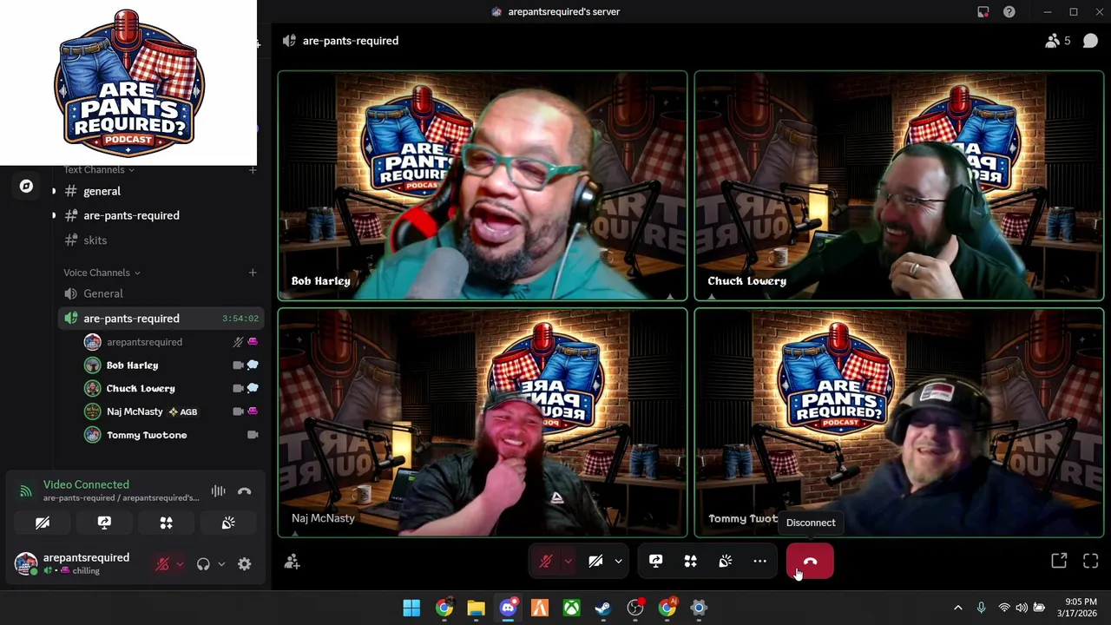Click are-pants-required channel title in header
This screenshot has height=625, width=1111.
[351, 41]
